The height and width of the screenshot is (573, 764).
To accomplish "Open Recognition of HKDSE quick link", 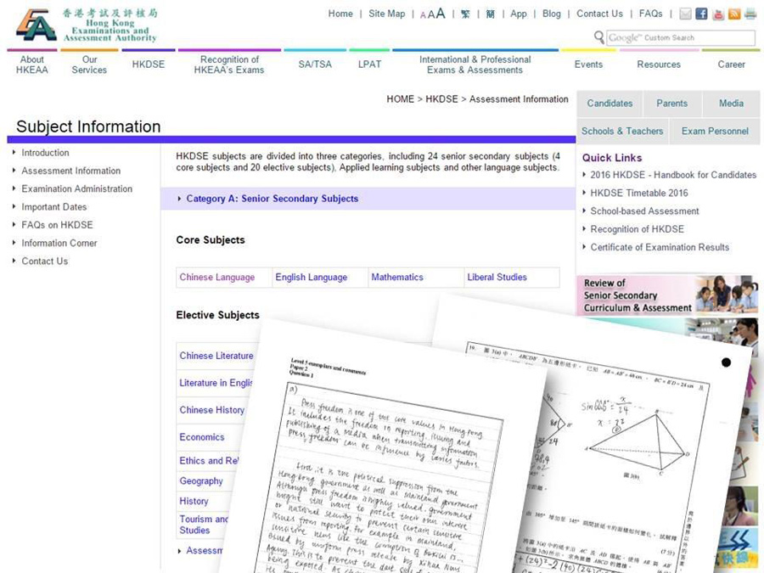I will [x=637, y=229].
